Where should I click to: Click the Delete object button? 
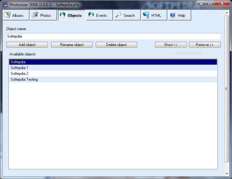click(x=116, y=45)
